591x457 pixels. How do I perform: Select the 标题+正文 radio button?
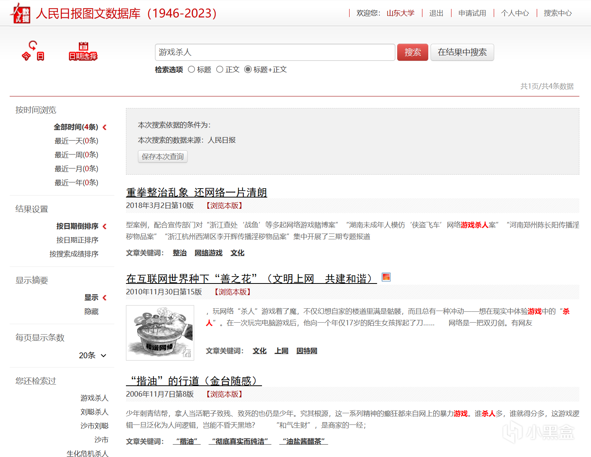248,69
